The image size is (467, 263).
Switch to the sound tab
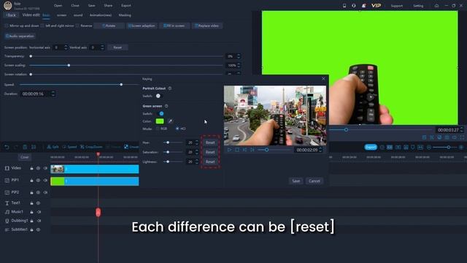pyautogui.click(x=78, y=15)
